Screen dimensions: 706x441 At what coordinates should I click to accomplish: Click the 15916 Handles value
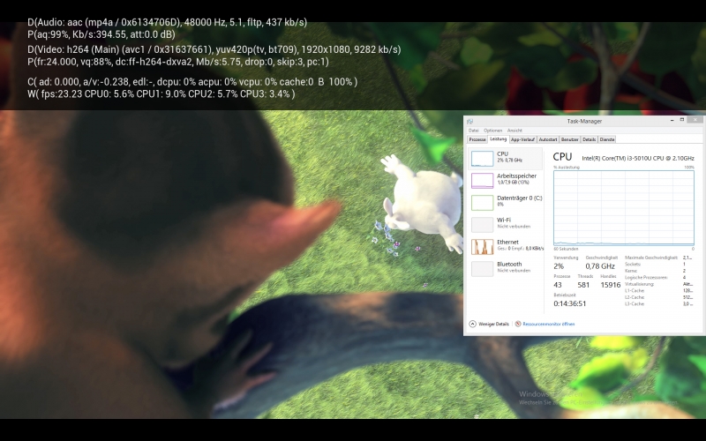pos(611,285)
